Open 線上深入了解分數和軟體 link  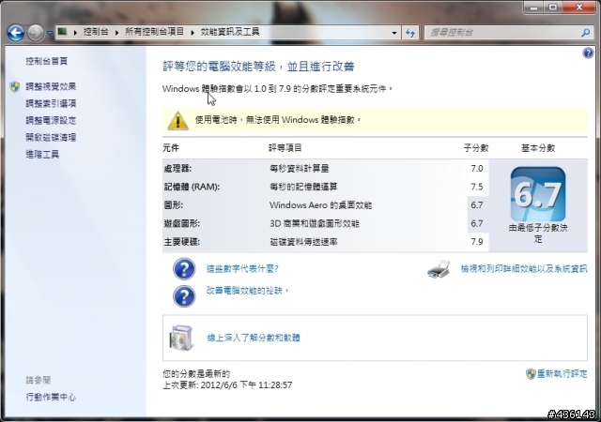(x=254, y=338)
